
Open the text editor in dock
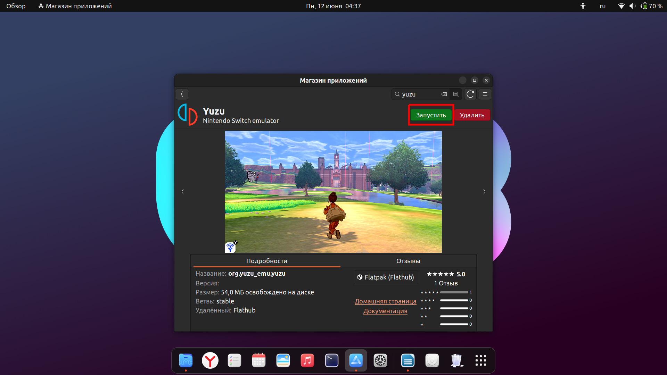408,360
